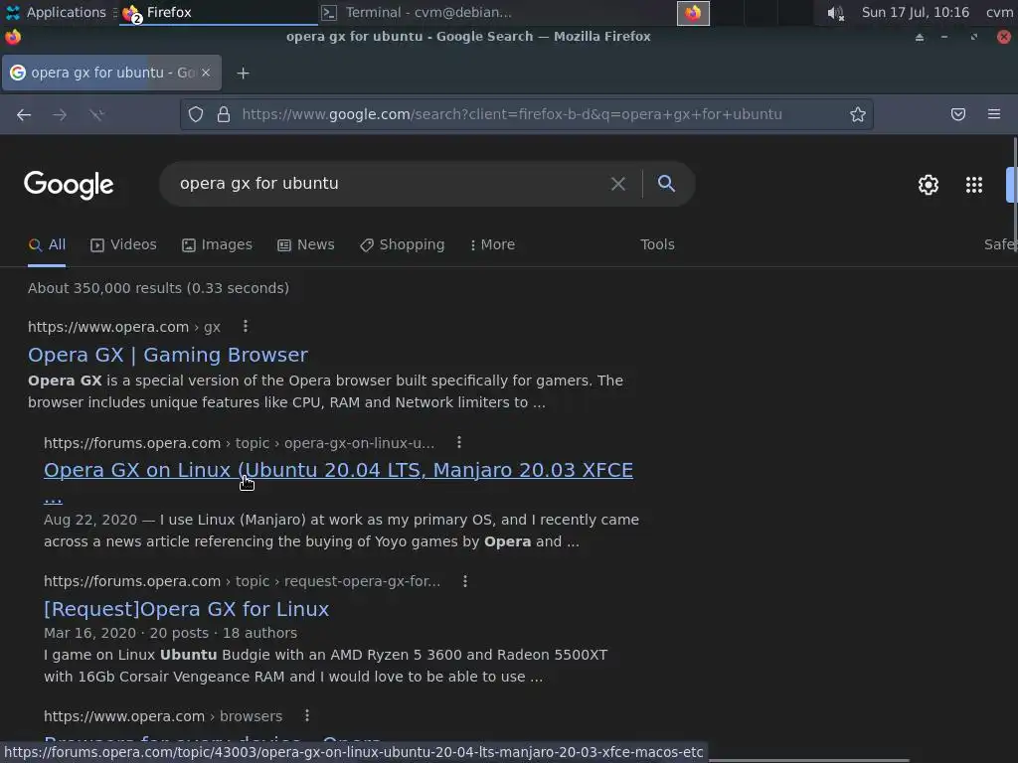Image resolution: width=1018 pixels, height=763 pixels.
Task: Switch to the Images search tab
Action: coord(217,245)
